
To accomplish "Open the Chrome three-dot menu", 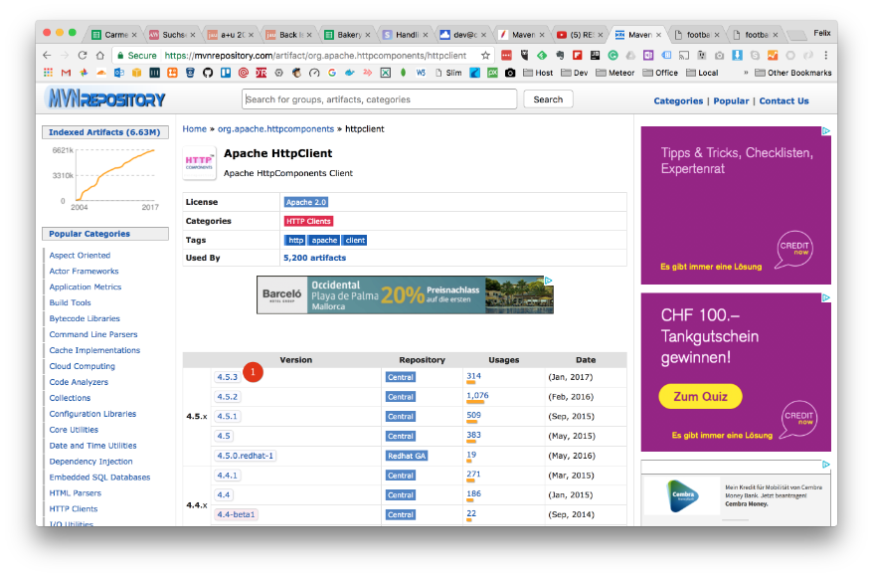I will pos(824,56).
